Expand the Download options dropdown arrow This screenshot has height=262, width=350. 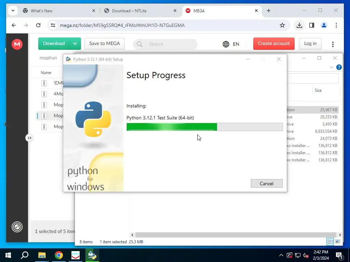pyautogui.click(x=75, y=43)
